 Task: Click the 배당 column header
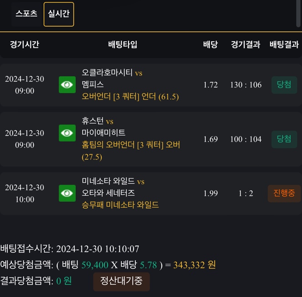210,44
